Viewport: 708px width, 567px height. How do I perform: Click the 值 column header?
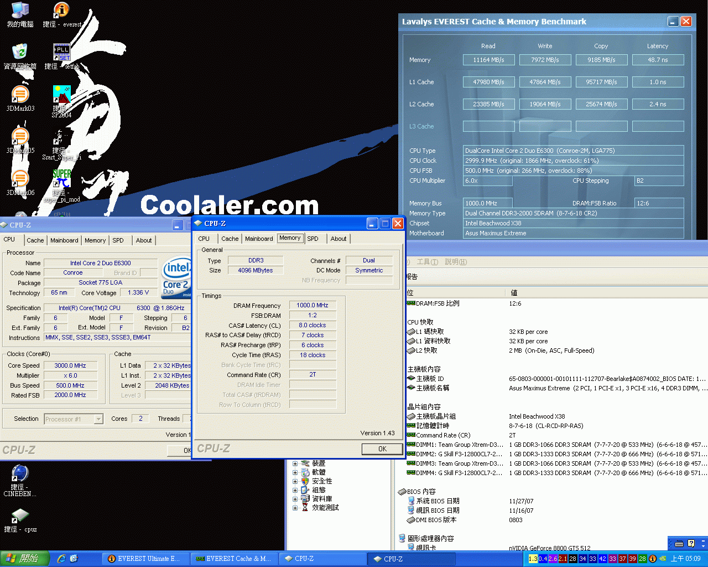tap(606, 292)
